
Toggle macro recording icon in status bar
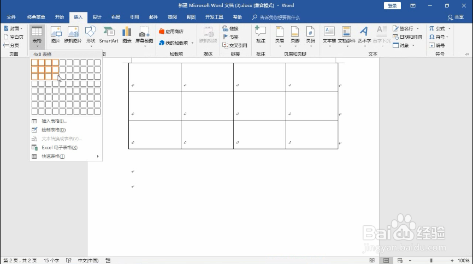tap(108, 260)
